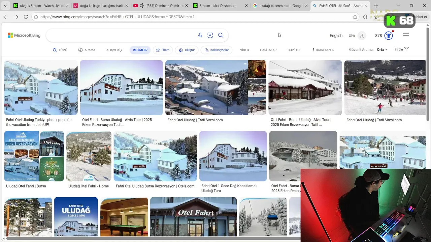Viewport: 431px width, 242px height.
Task: Bookmark page with star icon
Action: [x=355, y=17]
